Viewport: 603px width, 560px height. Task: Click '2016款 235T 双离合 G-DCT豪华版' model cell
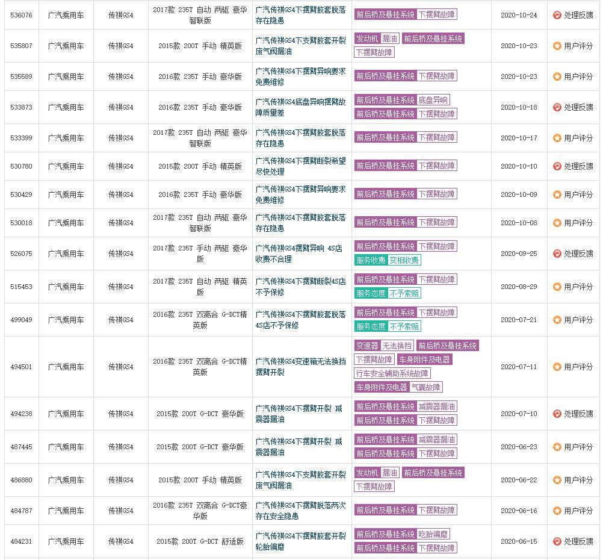click(200, 511)
